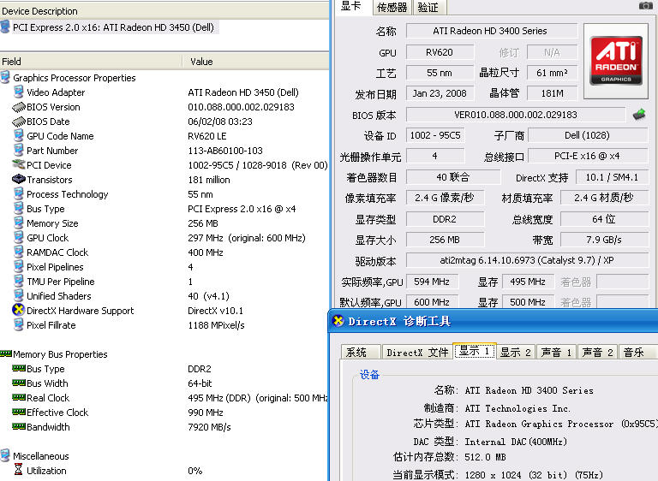Click the BIOS save chip icon in GPU-Z
This screenshot has height=481, width=658.
click(639, 114)
